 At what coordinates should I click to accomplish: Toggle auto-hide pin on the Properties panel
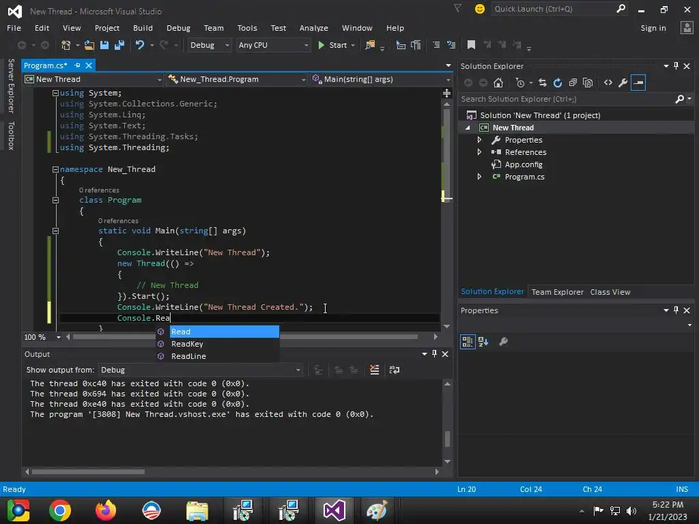[676, 310]
